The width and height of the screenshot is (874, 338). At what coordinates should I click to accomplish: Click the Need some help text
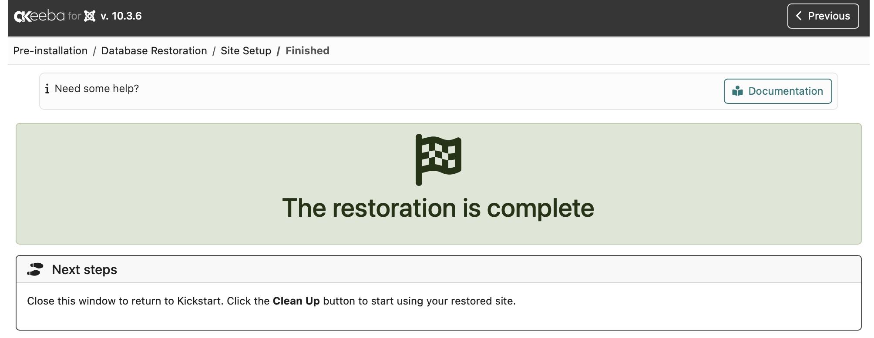[97, 89]
